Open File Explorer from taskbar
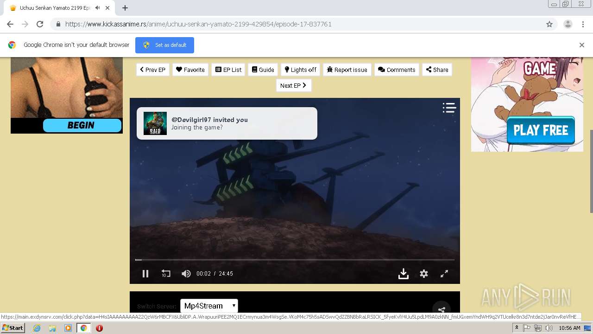Image resolution: width=593 pixels, height=334 pixels. (x=52, y=328)
